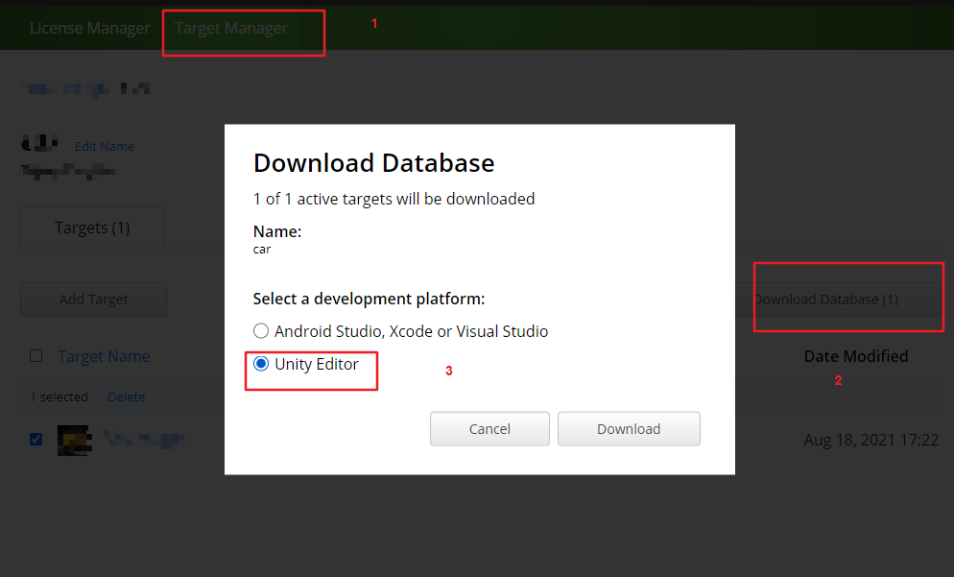Screen dimensions: 954x577
Task: Switch to the Targets (1) tab
Action: (92, 228)
